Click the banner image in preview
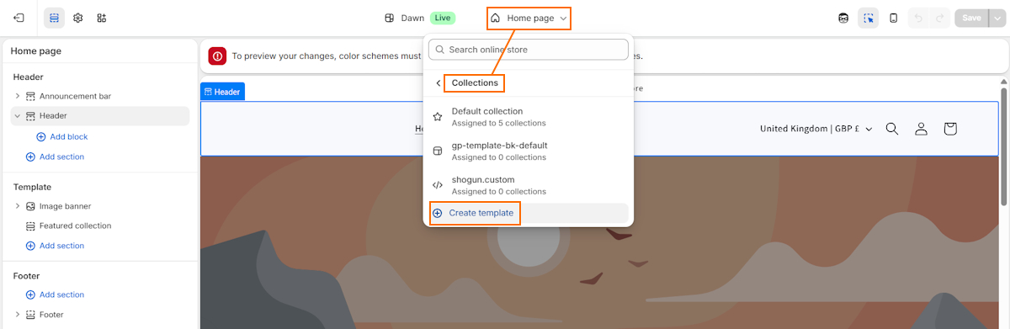This screenshot has height=329, width=1010. tap(599, 242)
